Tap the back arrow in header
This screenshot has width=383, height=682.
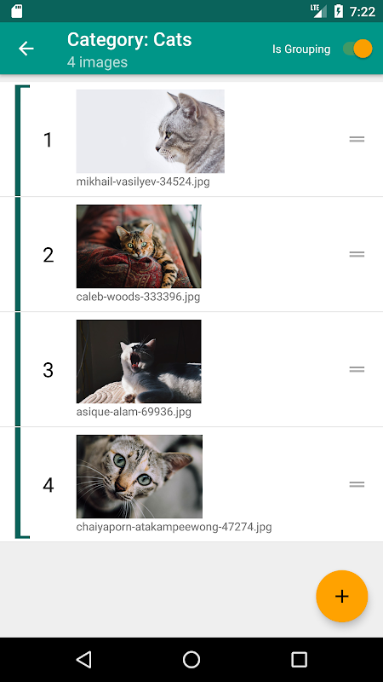pos(26,49)
